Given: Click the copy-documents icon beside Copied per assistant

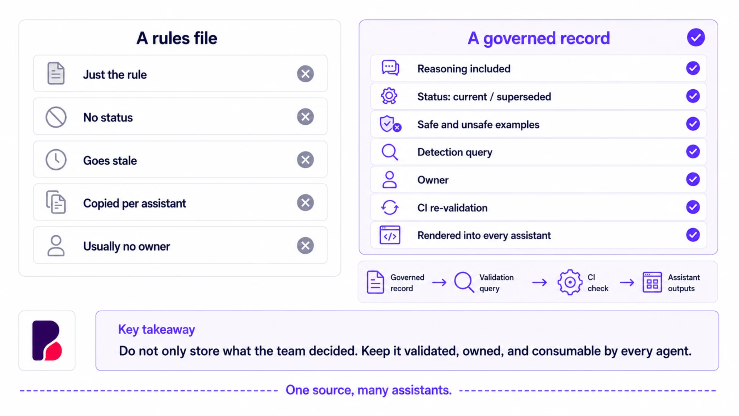Looking at the screenshot, I should (x=56, y=202).
